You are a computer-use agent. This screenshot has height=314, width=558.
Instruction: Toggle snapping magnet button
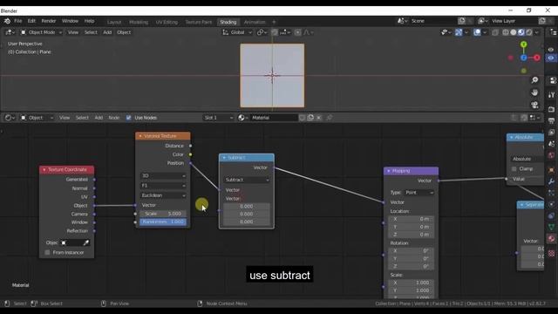[x=275, y=32]
